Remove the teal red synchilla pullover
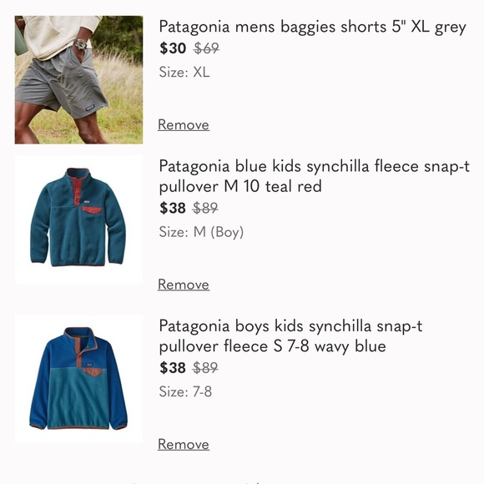This screenshot has height=484, width=484. click(184, 285)
